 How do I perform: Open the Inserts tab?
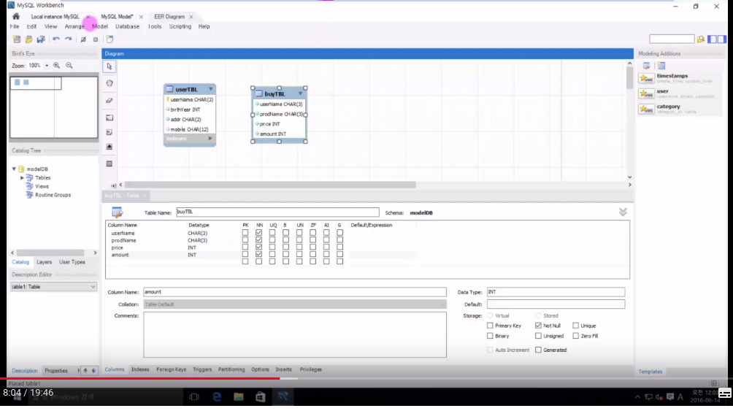(283, 369)
